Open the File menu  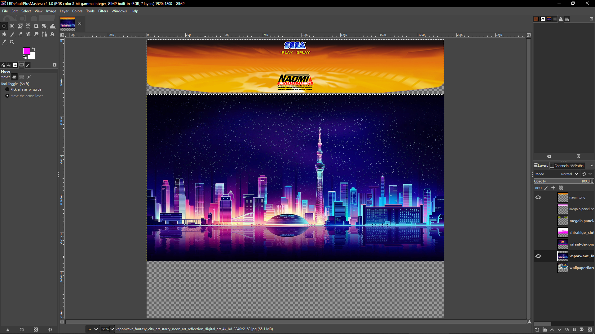coord(5,11)
